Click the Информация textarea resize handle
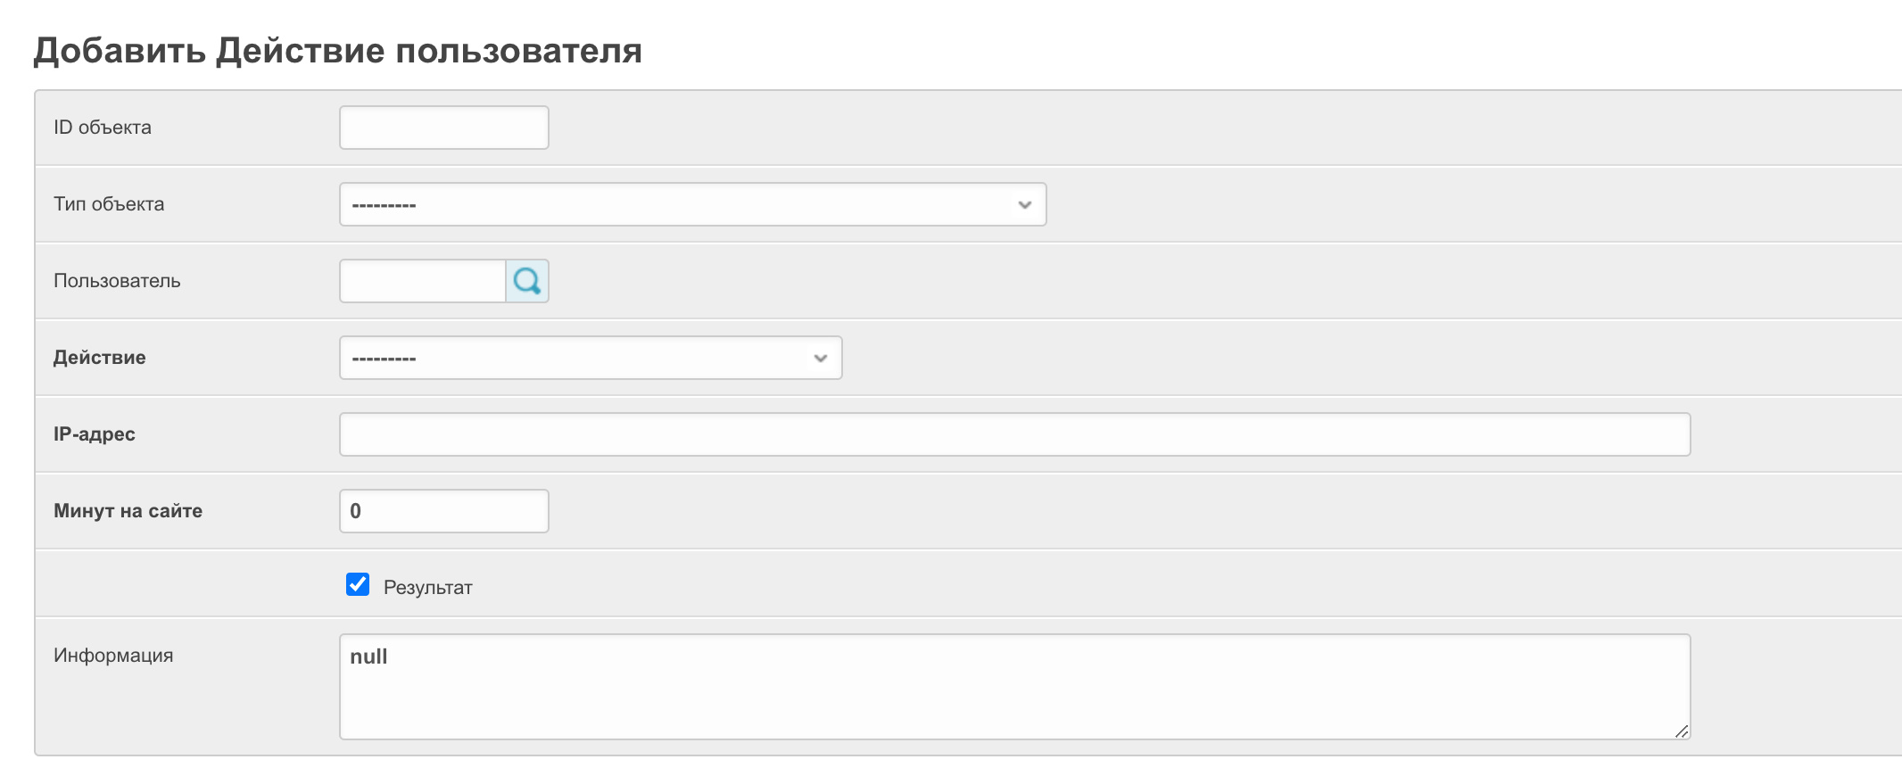Image resolution: width=1902 pixels, height=776 pixels. click(1682, 731)
